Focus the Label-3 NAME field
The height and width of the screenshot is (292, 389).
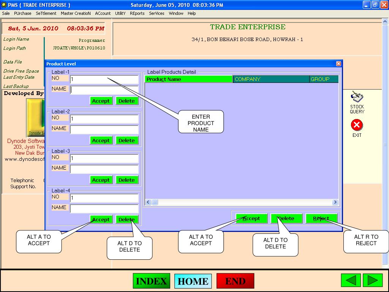click(104, 169)
